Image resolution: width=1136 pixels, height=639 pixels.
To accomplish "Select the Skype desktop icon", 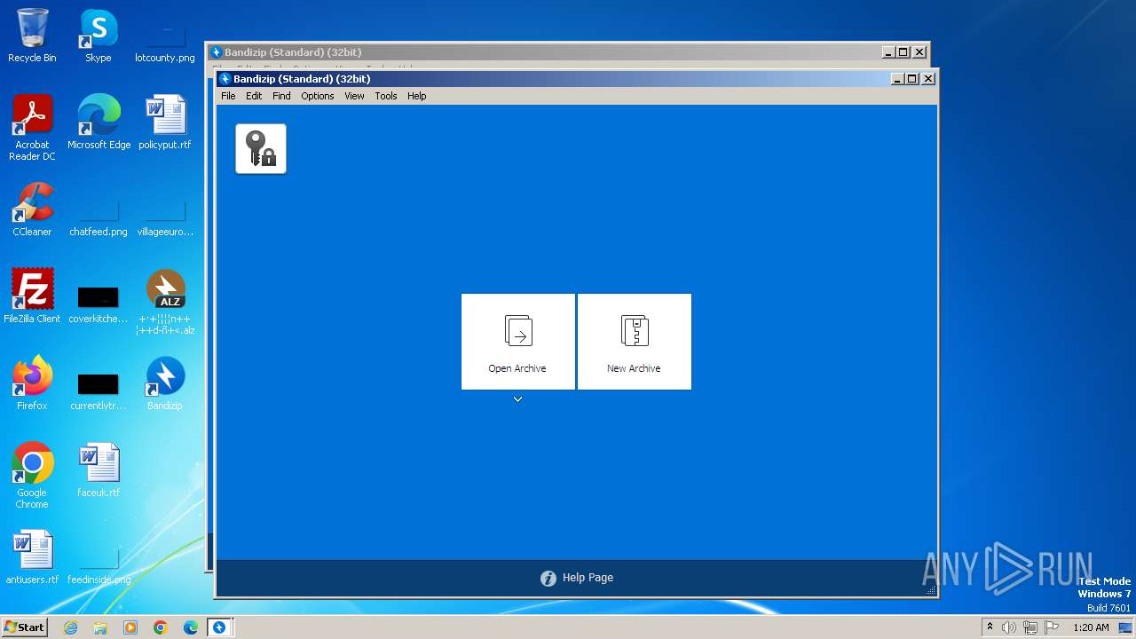I will tap(99, 35).
